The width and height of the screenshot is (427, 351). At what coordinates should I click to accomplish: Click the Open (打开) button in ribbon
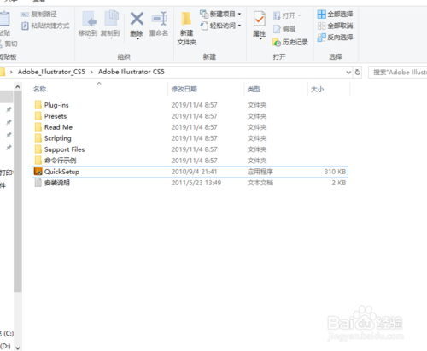(x=287, y=15)
